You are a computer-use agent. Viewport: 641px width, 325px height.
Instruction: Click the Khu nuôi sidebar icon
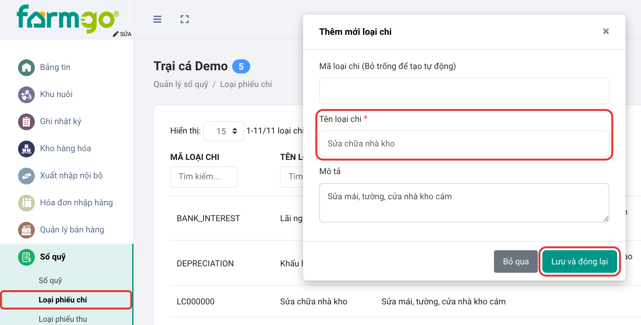click(x=26, y=94)
